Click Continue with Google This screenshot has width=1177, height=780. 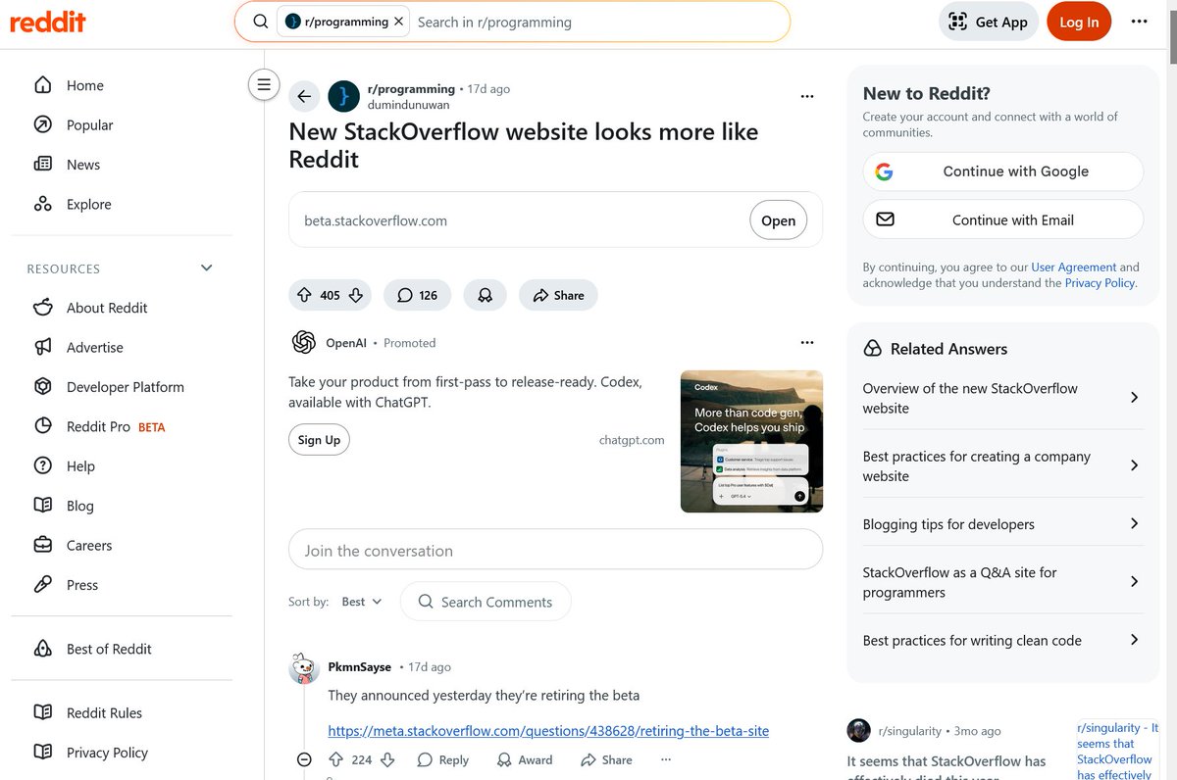(x=1003, y=171)
